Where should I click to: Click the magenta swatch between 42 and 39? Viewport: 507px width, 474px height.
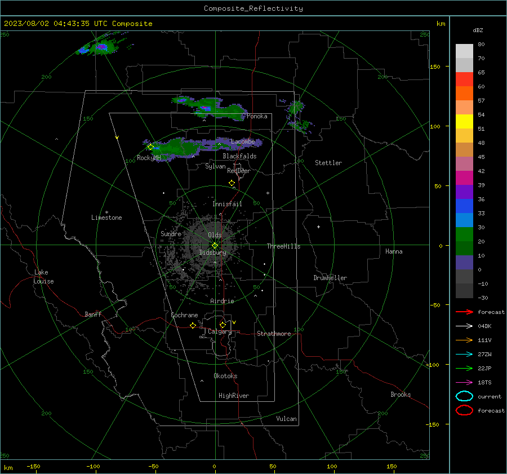464,178
